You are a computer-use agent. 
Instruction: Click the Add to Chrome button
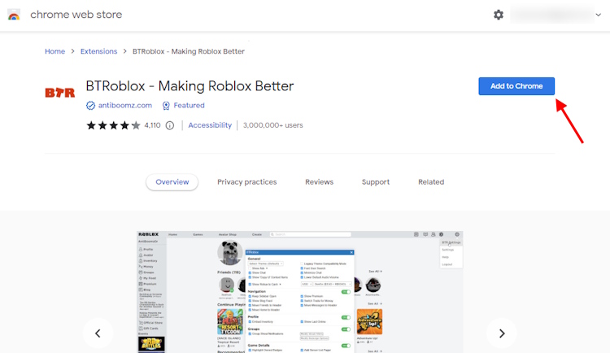pyautogui.click(x=516, y=86)
